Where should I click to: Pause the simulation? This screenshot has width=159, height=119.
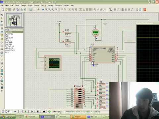38,111
